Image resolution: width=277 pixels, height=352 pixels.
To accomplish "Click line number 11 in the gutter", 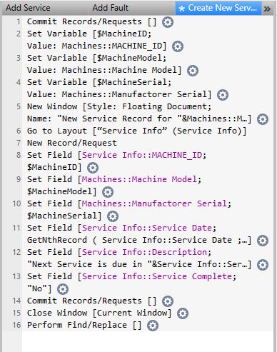I will click(16, 228).
